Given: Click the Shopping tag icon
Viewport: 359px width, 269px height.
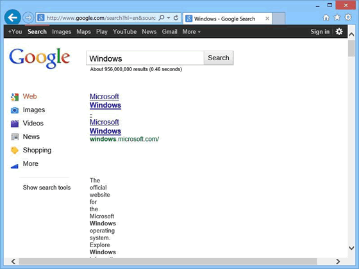Looking at the screenshot, I should (15, 151).
